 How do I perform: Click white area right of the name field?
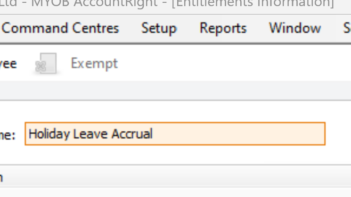(338, 134)
